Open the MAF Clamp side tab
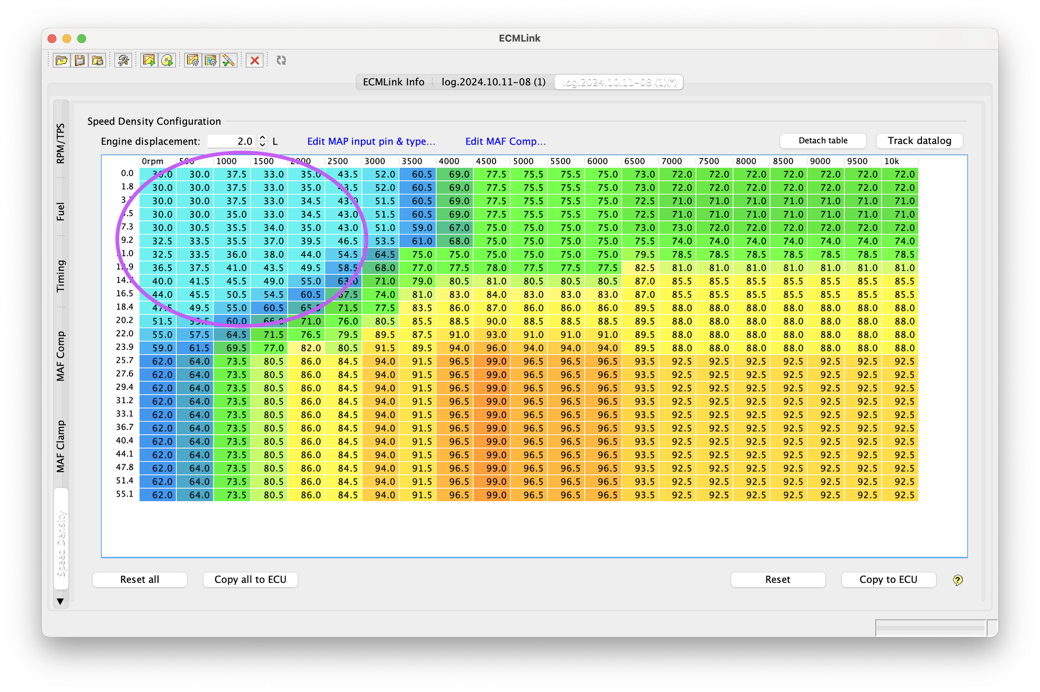Screen dimensions: 1040x692 [x=61, y=446]
